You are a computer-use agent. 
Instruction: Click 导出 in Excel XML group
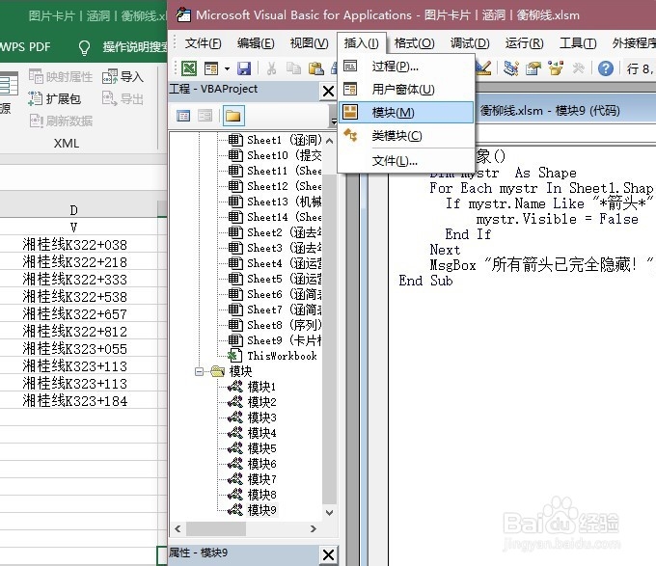[123, 98]
